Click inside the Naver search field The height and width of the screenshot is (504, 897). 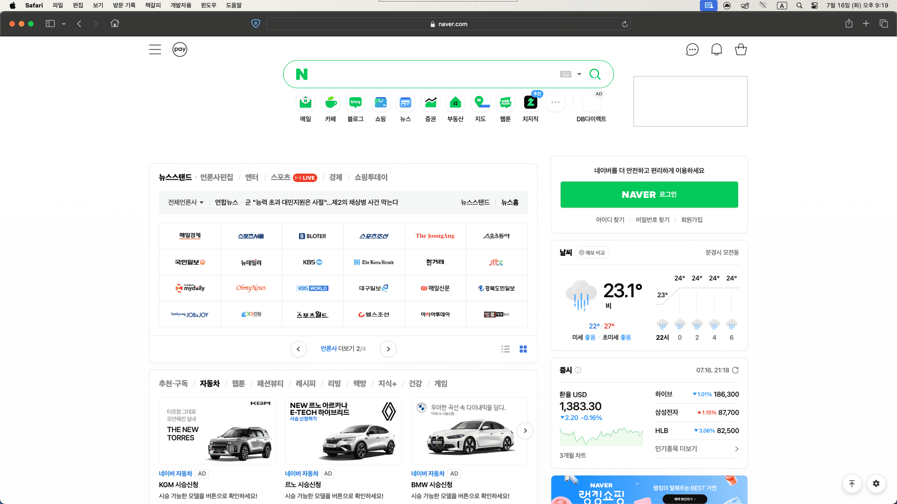(430, 74)
